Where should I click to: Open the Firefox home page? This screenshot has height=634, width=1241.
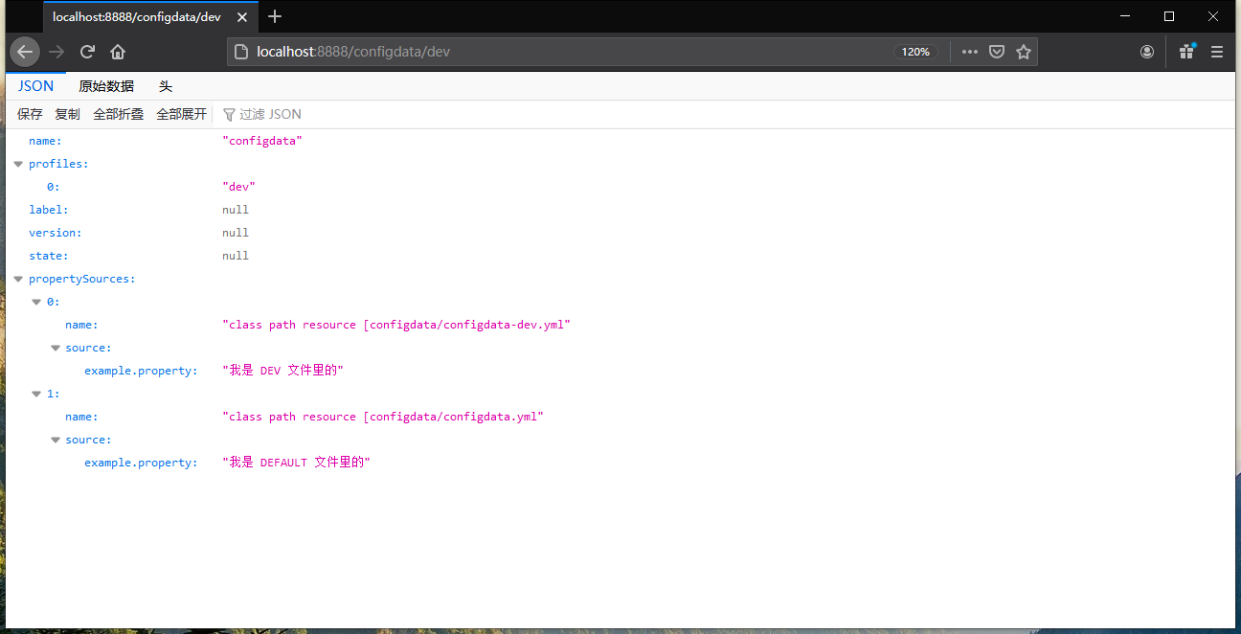(x=118, y=52)
